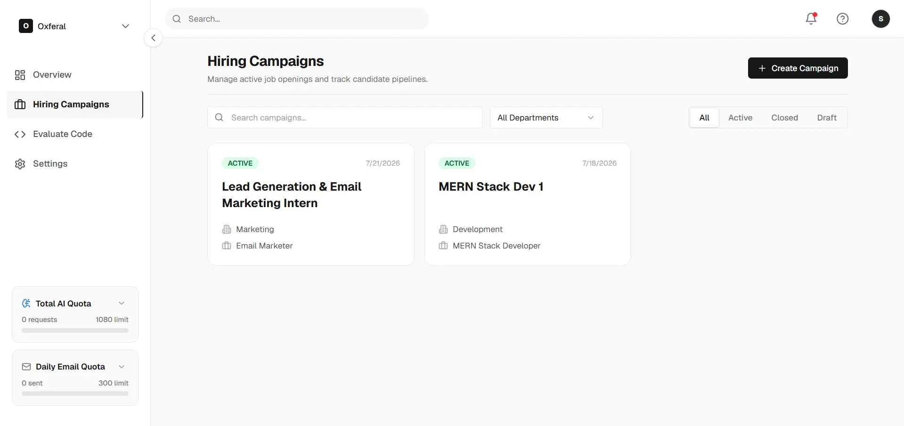
Task: Open the MERN Stack Dev 1 campaign title
Action: (x=491, y=187)
